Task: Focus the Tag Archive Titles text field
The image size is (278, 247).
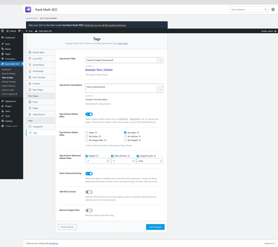Action: click(x=121, y=60)
